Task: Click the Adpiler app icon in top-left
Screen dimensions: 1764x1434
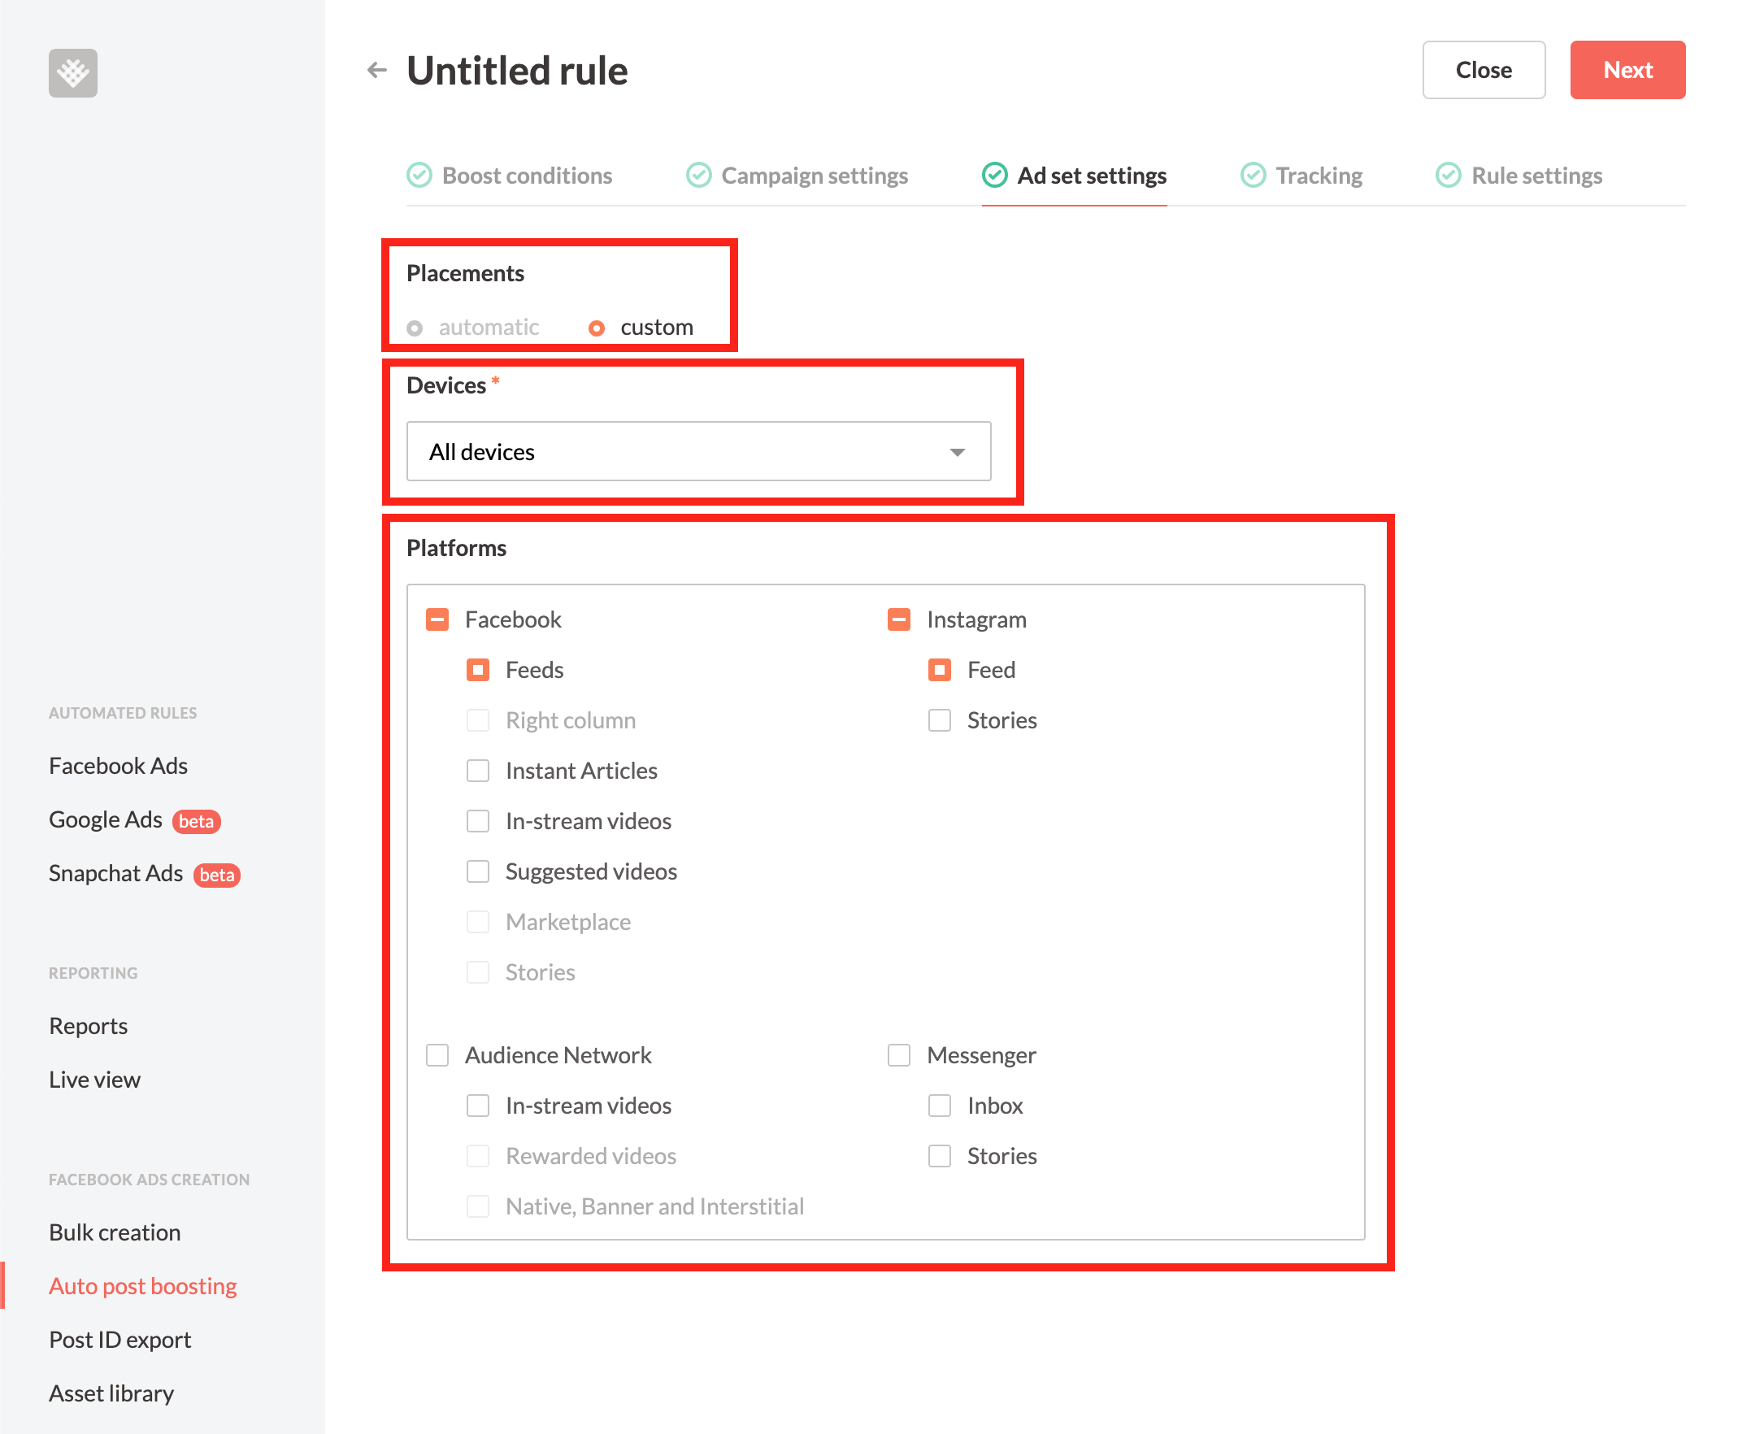Action: 76,70
